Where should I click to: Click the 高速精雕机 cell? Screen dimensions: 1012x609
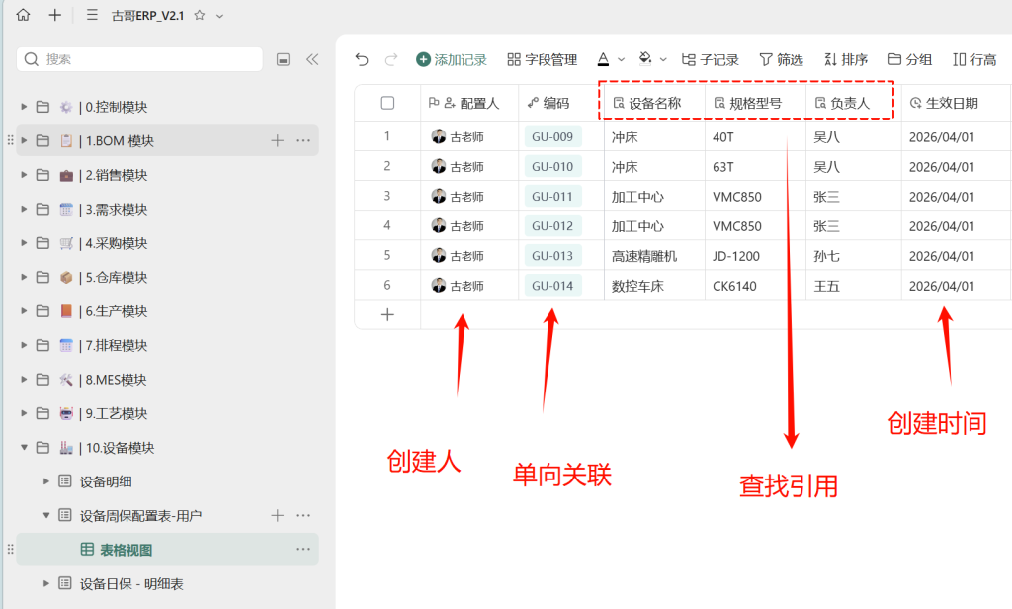[x=654, y=256]
